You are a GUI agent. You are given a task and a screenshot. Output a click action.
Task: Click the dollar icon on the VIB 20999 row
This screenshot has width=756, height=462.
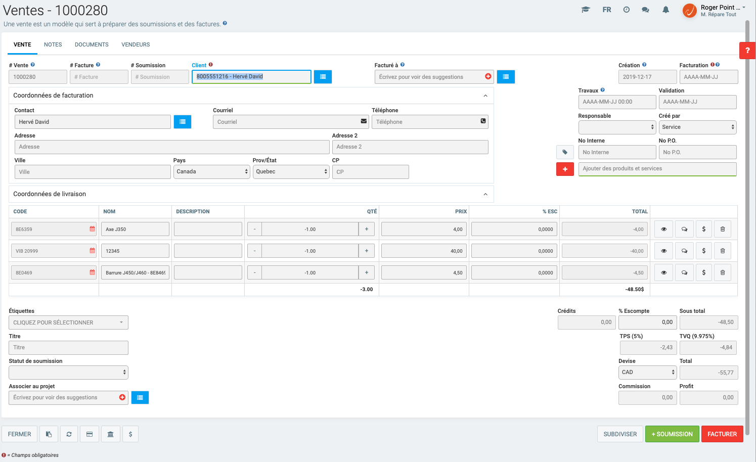coord(703,251)
